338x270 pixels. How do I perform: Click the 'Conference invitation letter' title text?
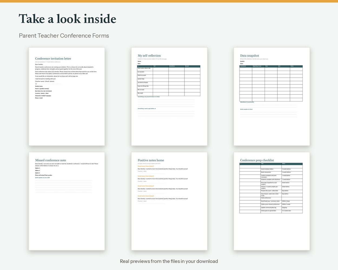[53, 59]
